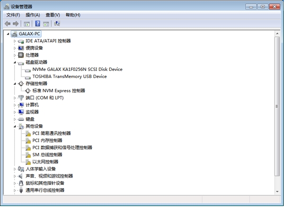Select PCI 数据捕获和信号处理控制器 entry
284x207 pixels.
(x=62, y=148)
